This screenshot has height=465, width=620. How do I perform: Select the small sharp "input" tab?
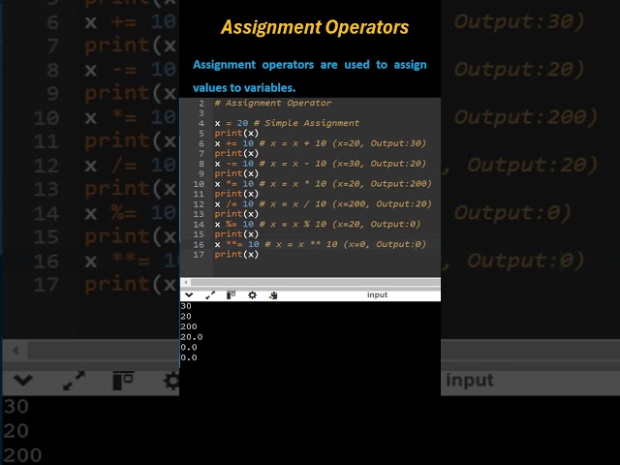pos(377,294)
